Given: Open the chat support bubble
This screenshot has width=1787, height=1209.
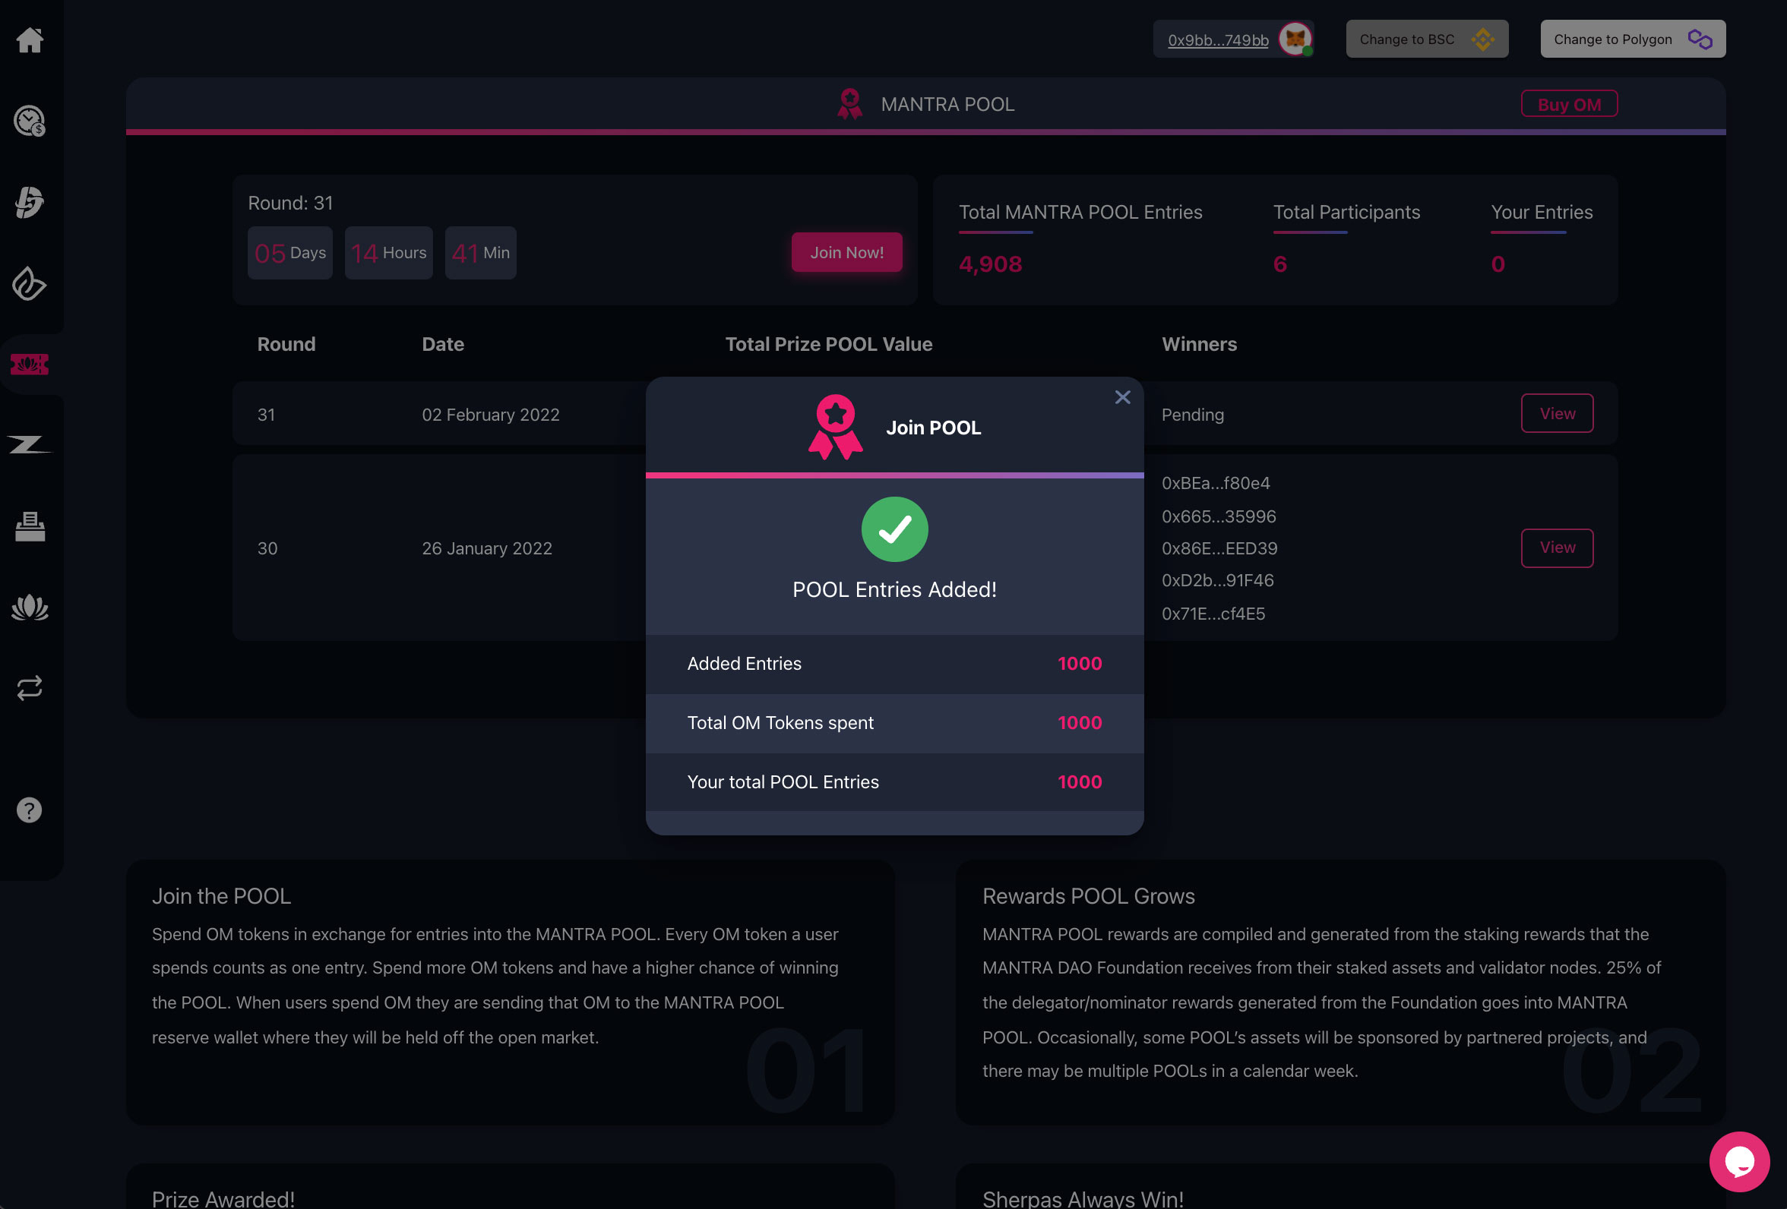Looking at the screenshot, I should coord(1739,1161).
